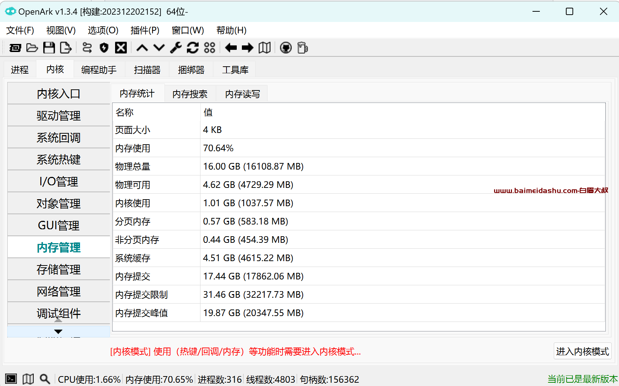The height and width of the screenshot is (386, 619).
Task: Open the 视图(V) menu
Action: coord(61,30)
